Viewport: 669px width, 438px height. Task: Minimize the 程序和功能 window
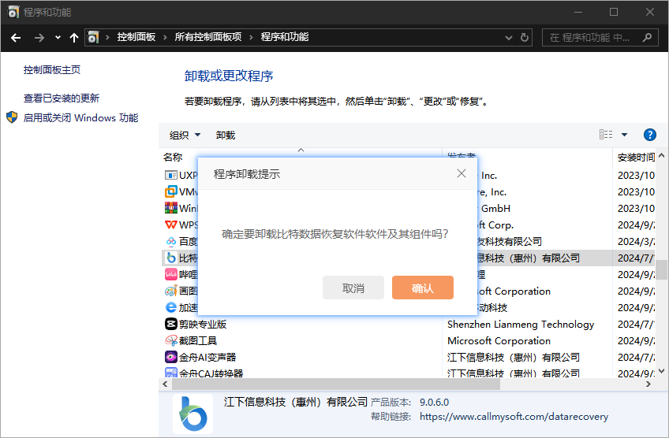578,12
